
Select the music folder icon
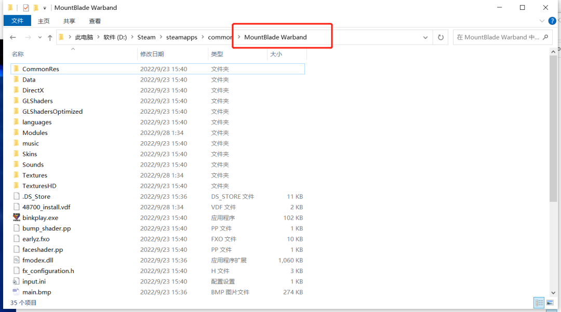[16, 143]
